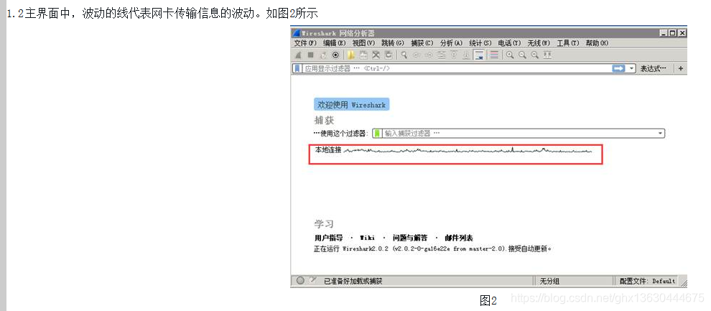Screen dimensions: 711x311
Task: Open the 工具(T) menu
Action: pos(567,43)
